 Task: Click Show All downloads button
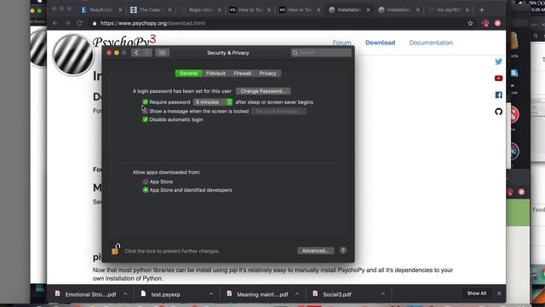[x=477, y=293]
